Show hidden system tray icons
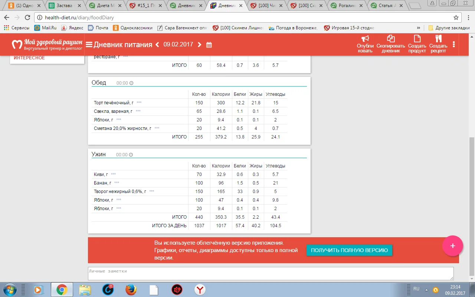Screen dimensions: 475x297 tap(426, 289)
